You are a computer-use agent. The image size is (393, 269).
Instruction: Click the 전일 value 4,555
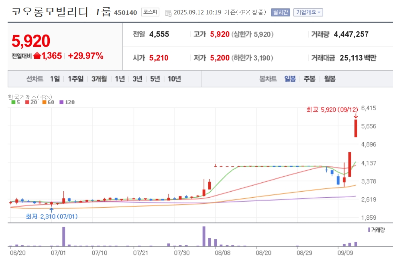(159, 34)
